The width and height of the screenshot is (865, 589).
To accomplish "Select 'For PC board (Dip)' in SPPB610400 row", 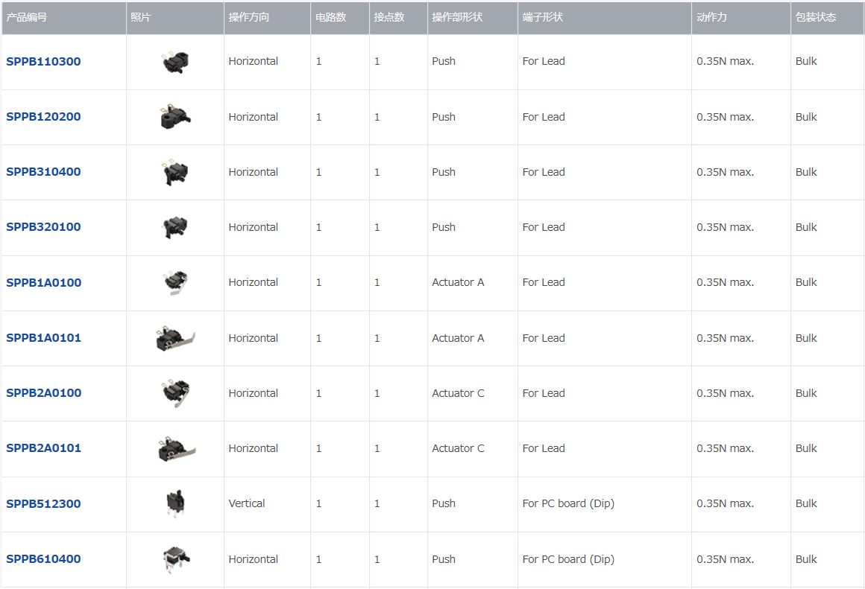I will tap(568, 559).
